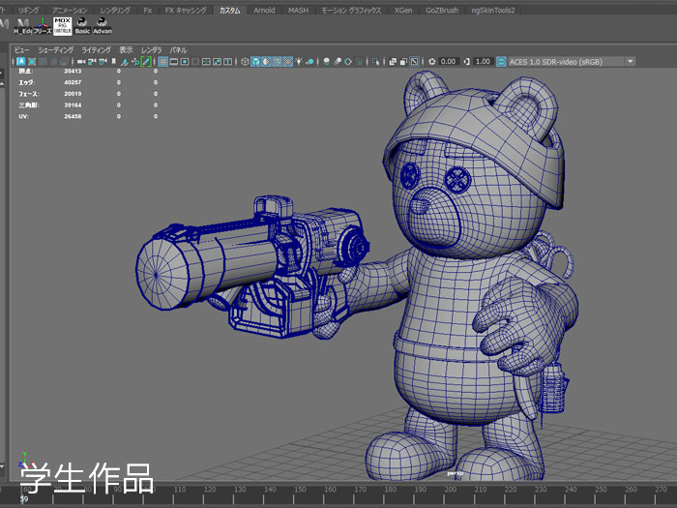Switch to the Arnold shelf tab
This screenshot has width=677, height=508.
point(264,10)
